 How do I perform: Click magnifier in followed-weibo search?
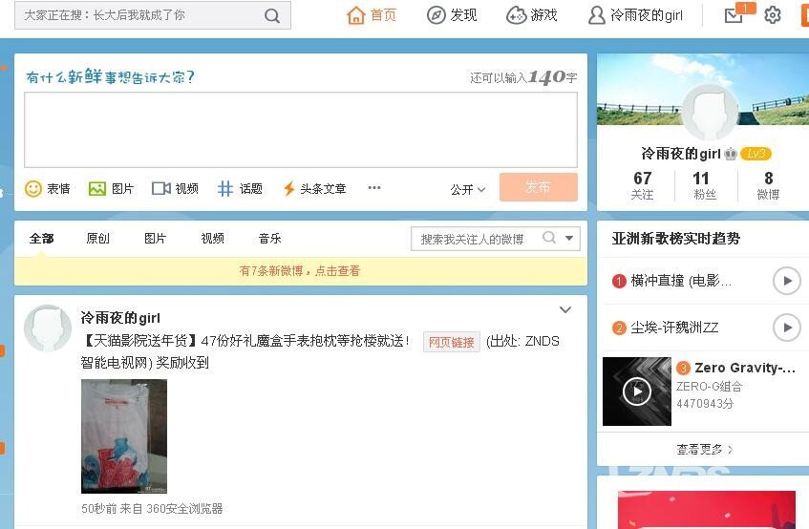[x=549, y=238]
